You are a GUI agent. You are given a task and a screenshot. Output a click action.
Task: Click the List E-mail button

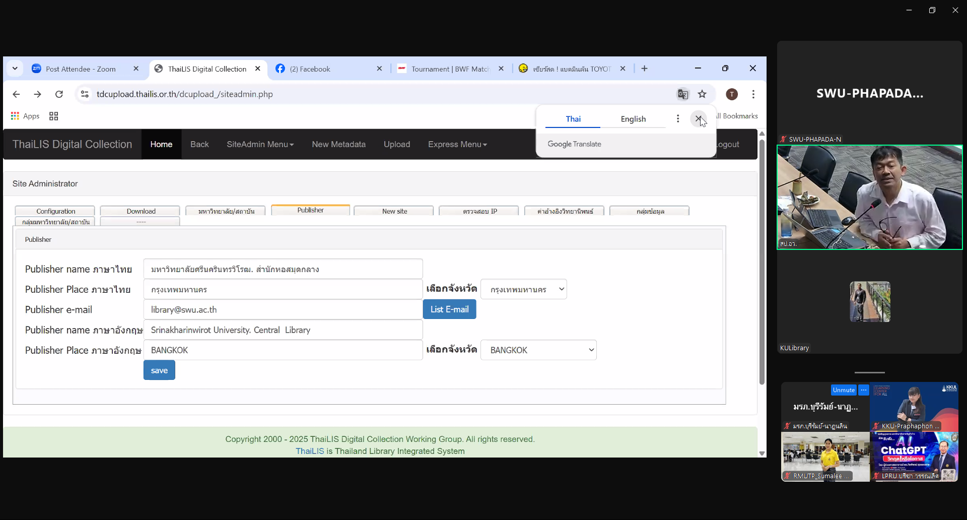click(x=449, y=309)
